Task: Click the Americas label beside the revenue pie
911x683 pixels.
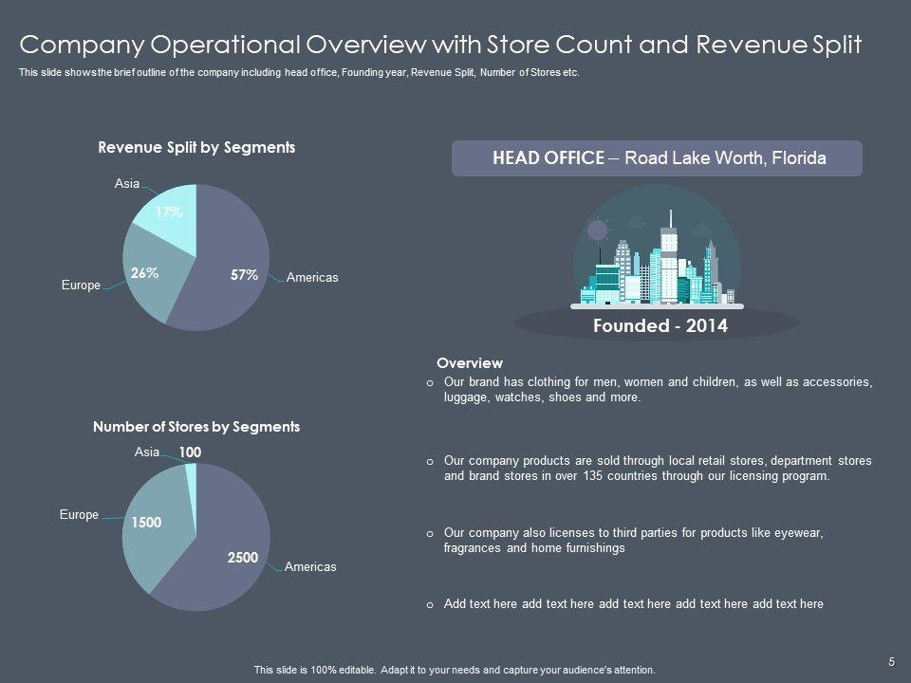Action: pos(312,278)
